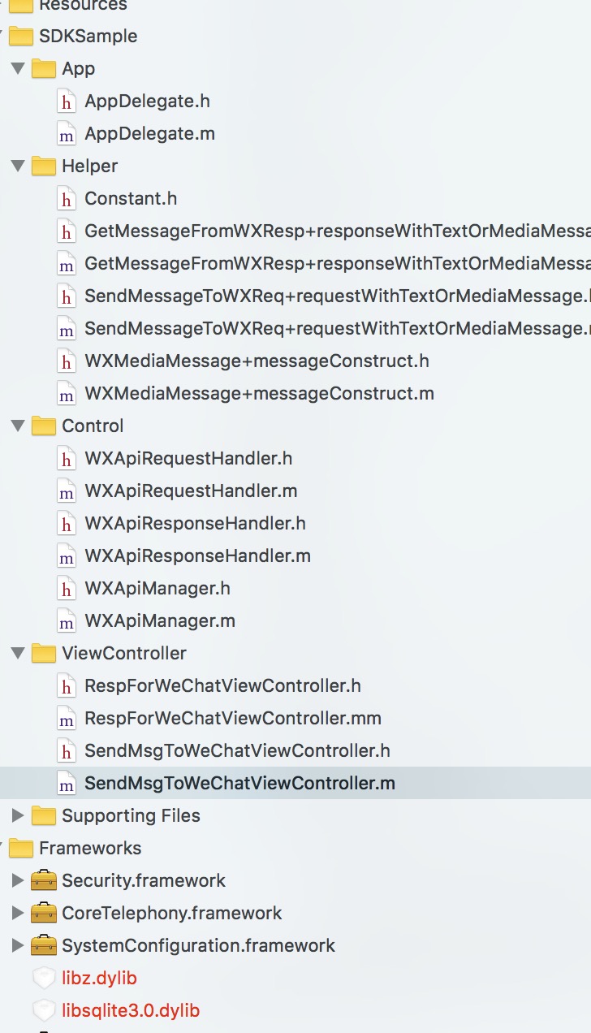This screenshot has height=1033, width=591.
Task: Click the Supporting Files folder icon
Action: (x=43, y=815)
